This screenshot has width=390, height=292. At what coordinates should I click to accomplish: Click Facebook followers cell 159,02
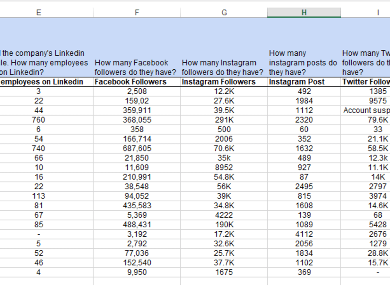137,101
